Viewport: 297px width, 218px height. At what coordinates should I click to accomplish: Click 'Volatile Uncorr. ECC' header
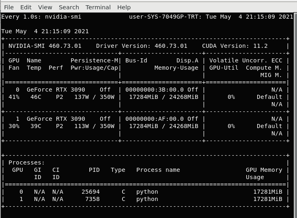(245, 60)
